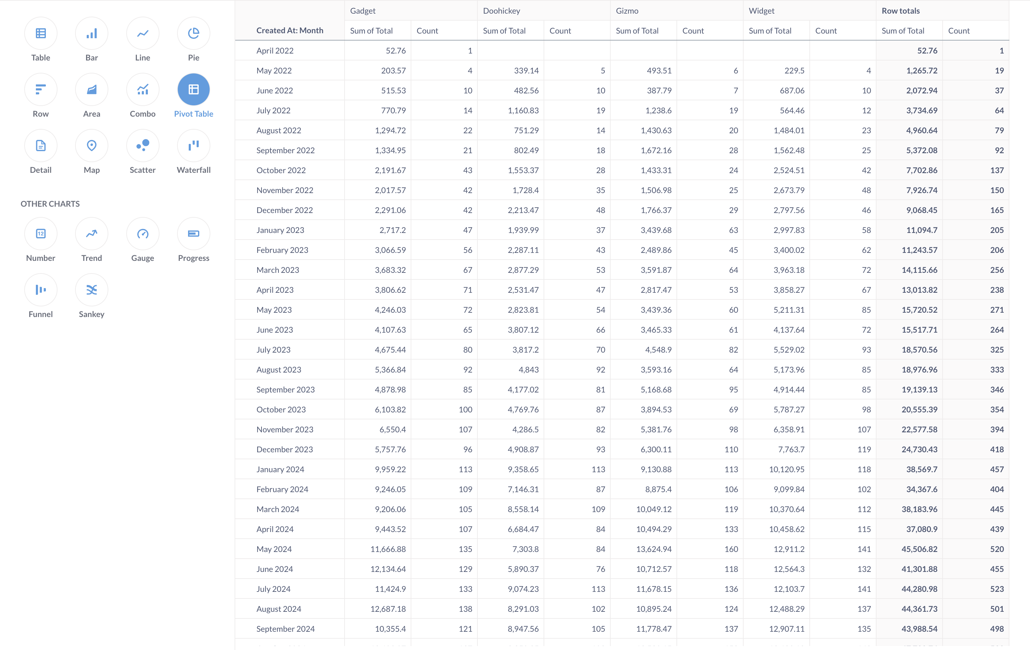This screenshot has width=1030, height=650.
Task: Switch to the Waterfall chart
Action: pyautogui.click(x=193, y=146)
